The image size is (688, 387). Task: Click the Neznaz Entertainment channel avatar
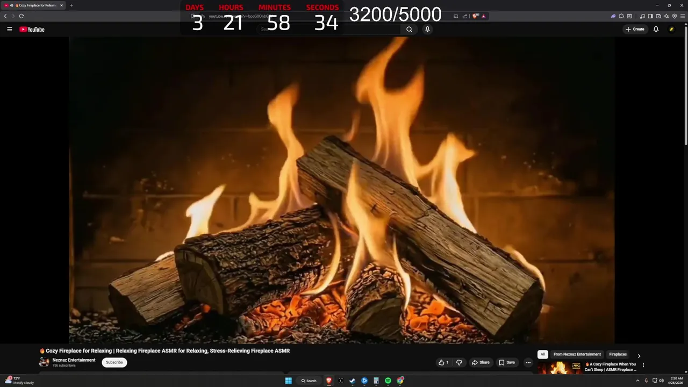click(44, 362)
